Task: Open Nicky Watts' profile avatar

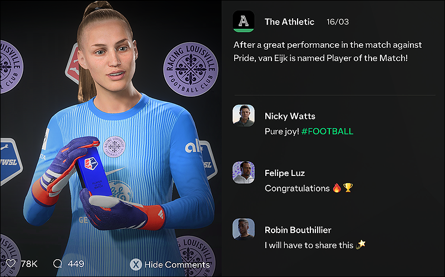Action: [244, 115]
